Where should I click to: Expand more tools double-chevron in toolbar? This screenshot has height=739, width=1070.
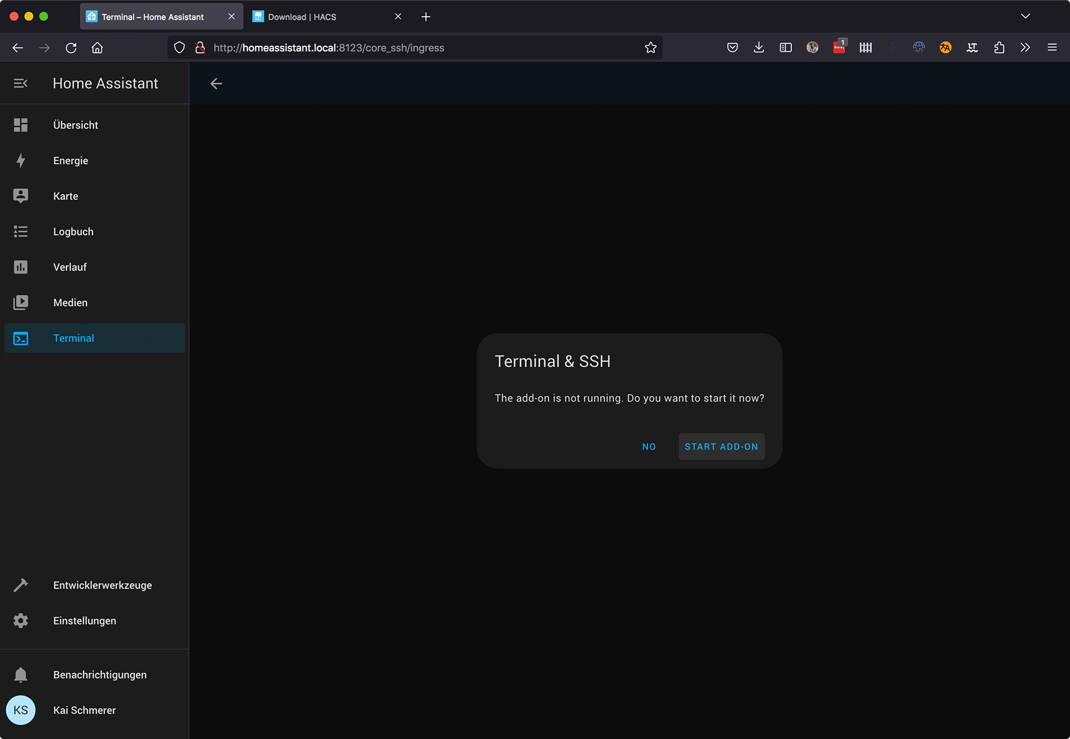point(1025,47)
